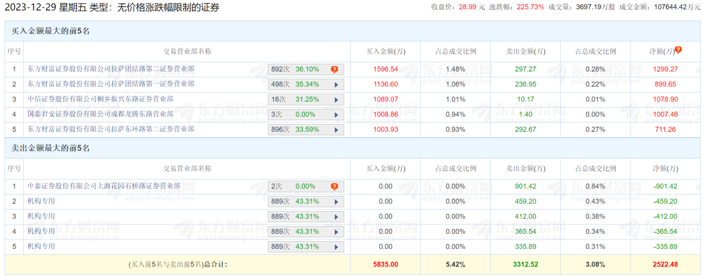Image resolution: width=703 pixels, height=276 pixels.
Task: Open 中信证券桐乡振兴东路证券营业部 link
Action: (100, 99)
